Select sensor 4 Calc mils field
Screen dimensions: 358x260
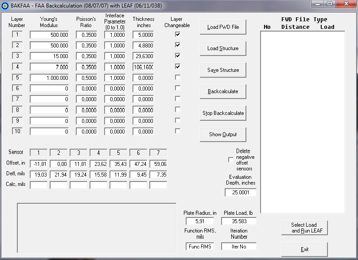pos(98,185)
